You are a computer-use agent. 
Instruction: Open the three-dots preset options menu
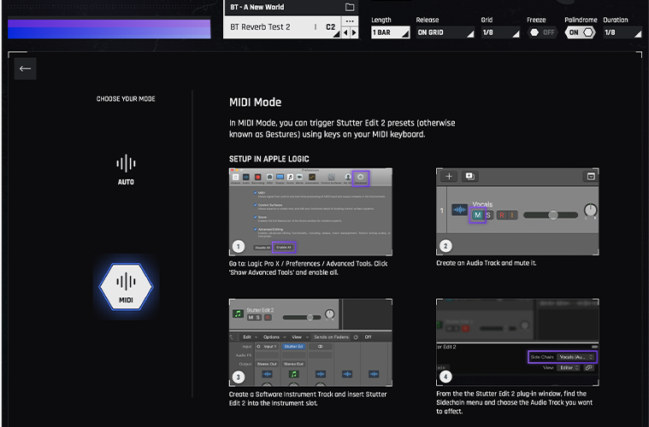click(x=350, y=21)
